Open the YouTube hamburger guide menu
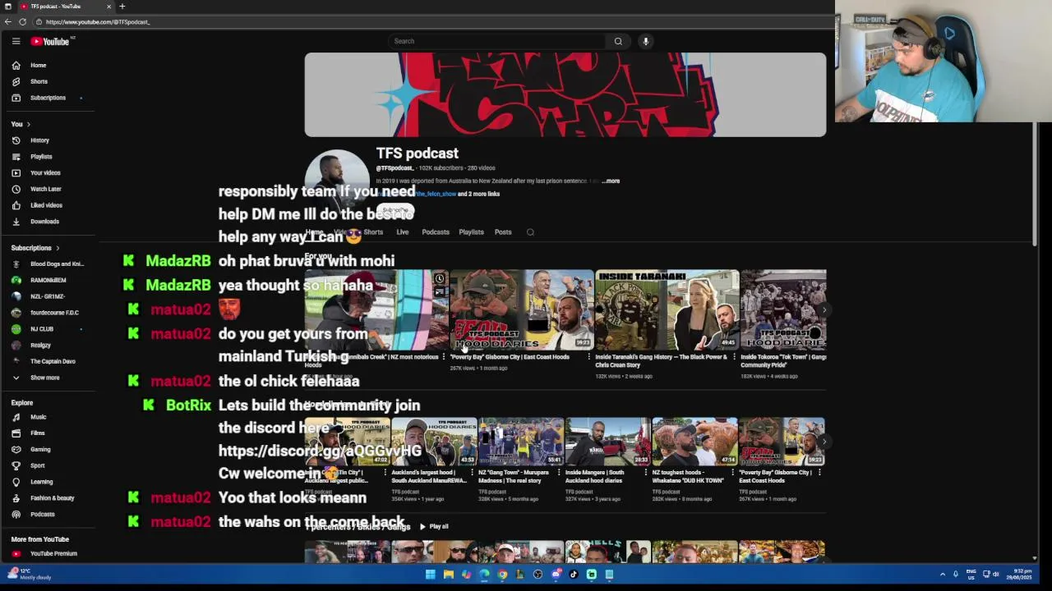The height and width of the screenshot is (591, 1052). point(16,41)
